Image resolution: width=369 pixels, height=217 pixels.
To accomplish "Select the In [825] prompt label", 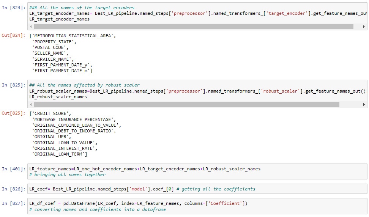I will point(13,85).
